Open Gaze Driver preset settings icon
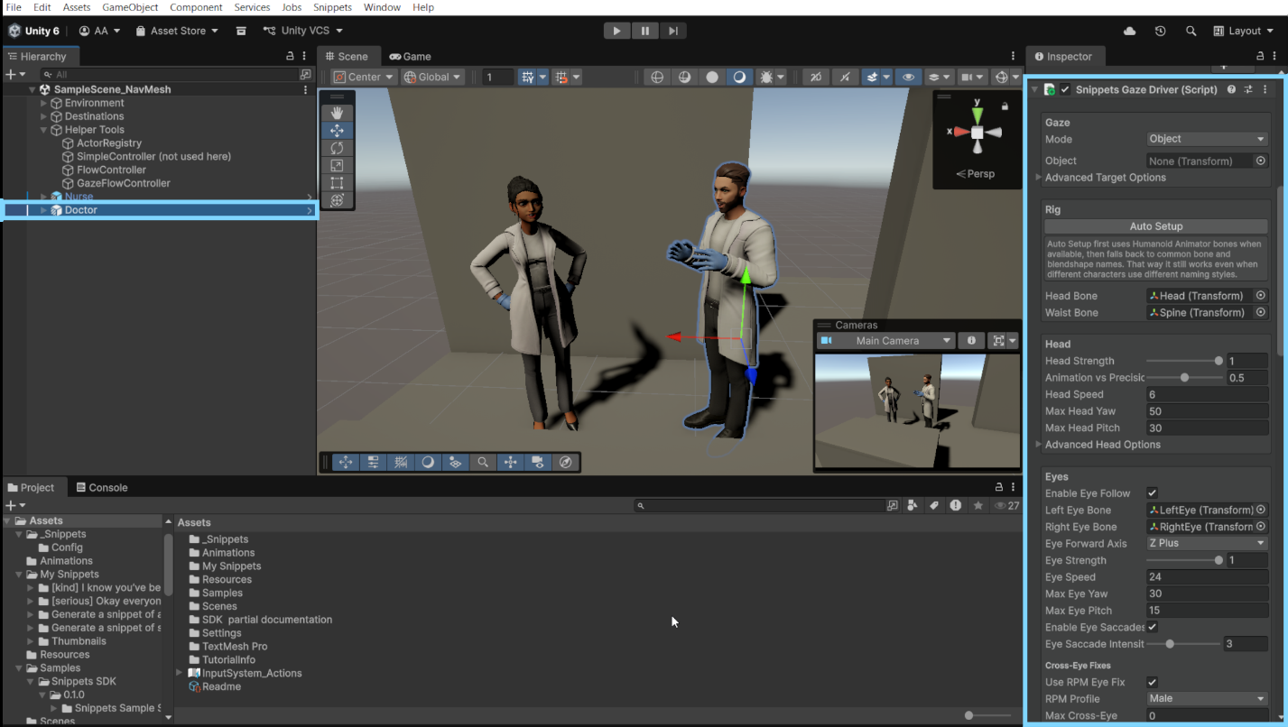1288x727 pixels. (1249, 90)
